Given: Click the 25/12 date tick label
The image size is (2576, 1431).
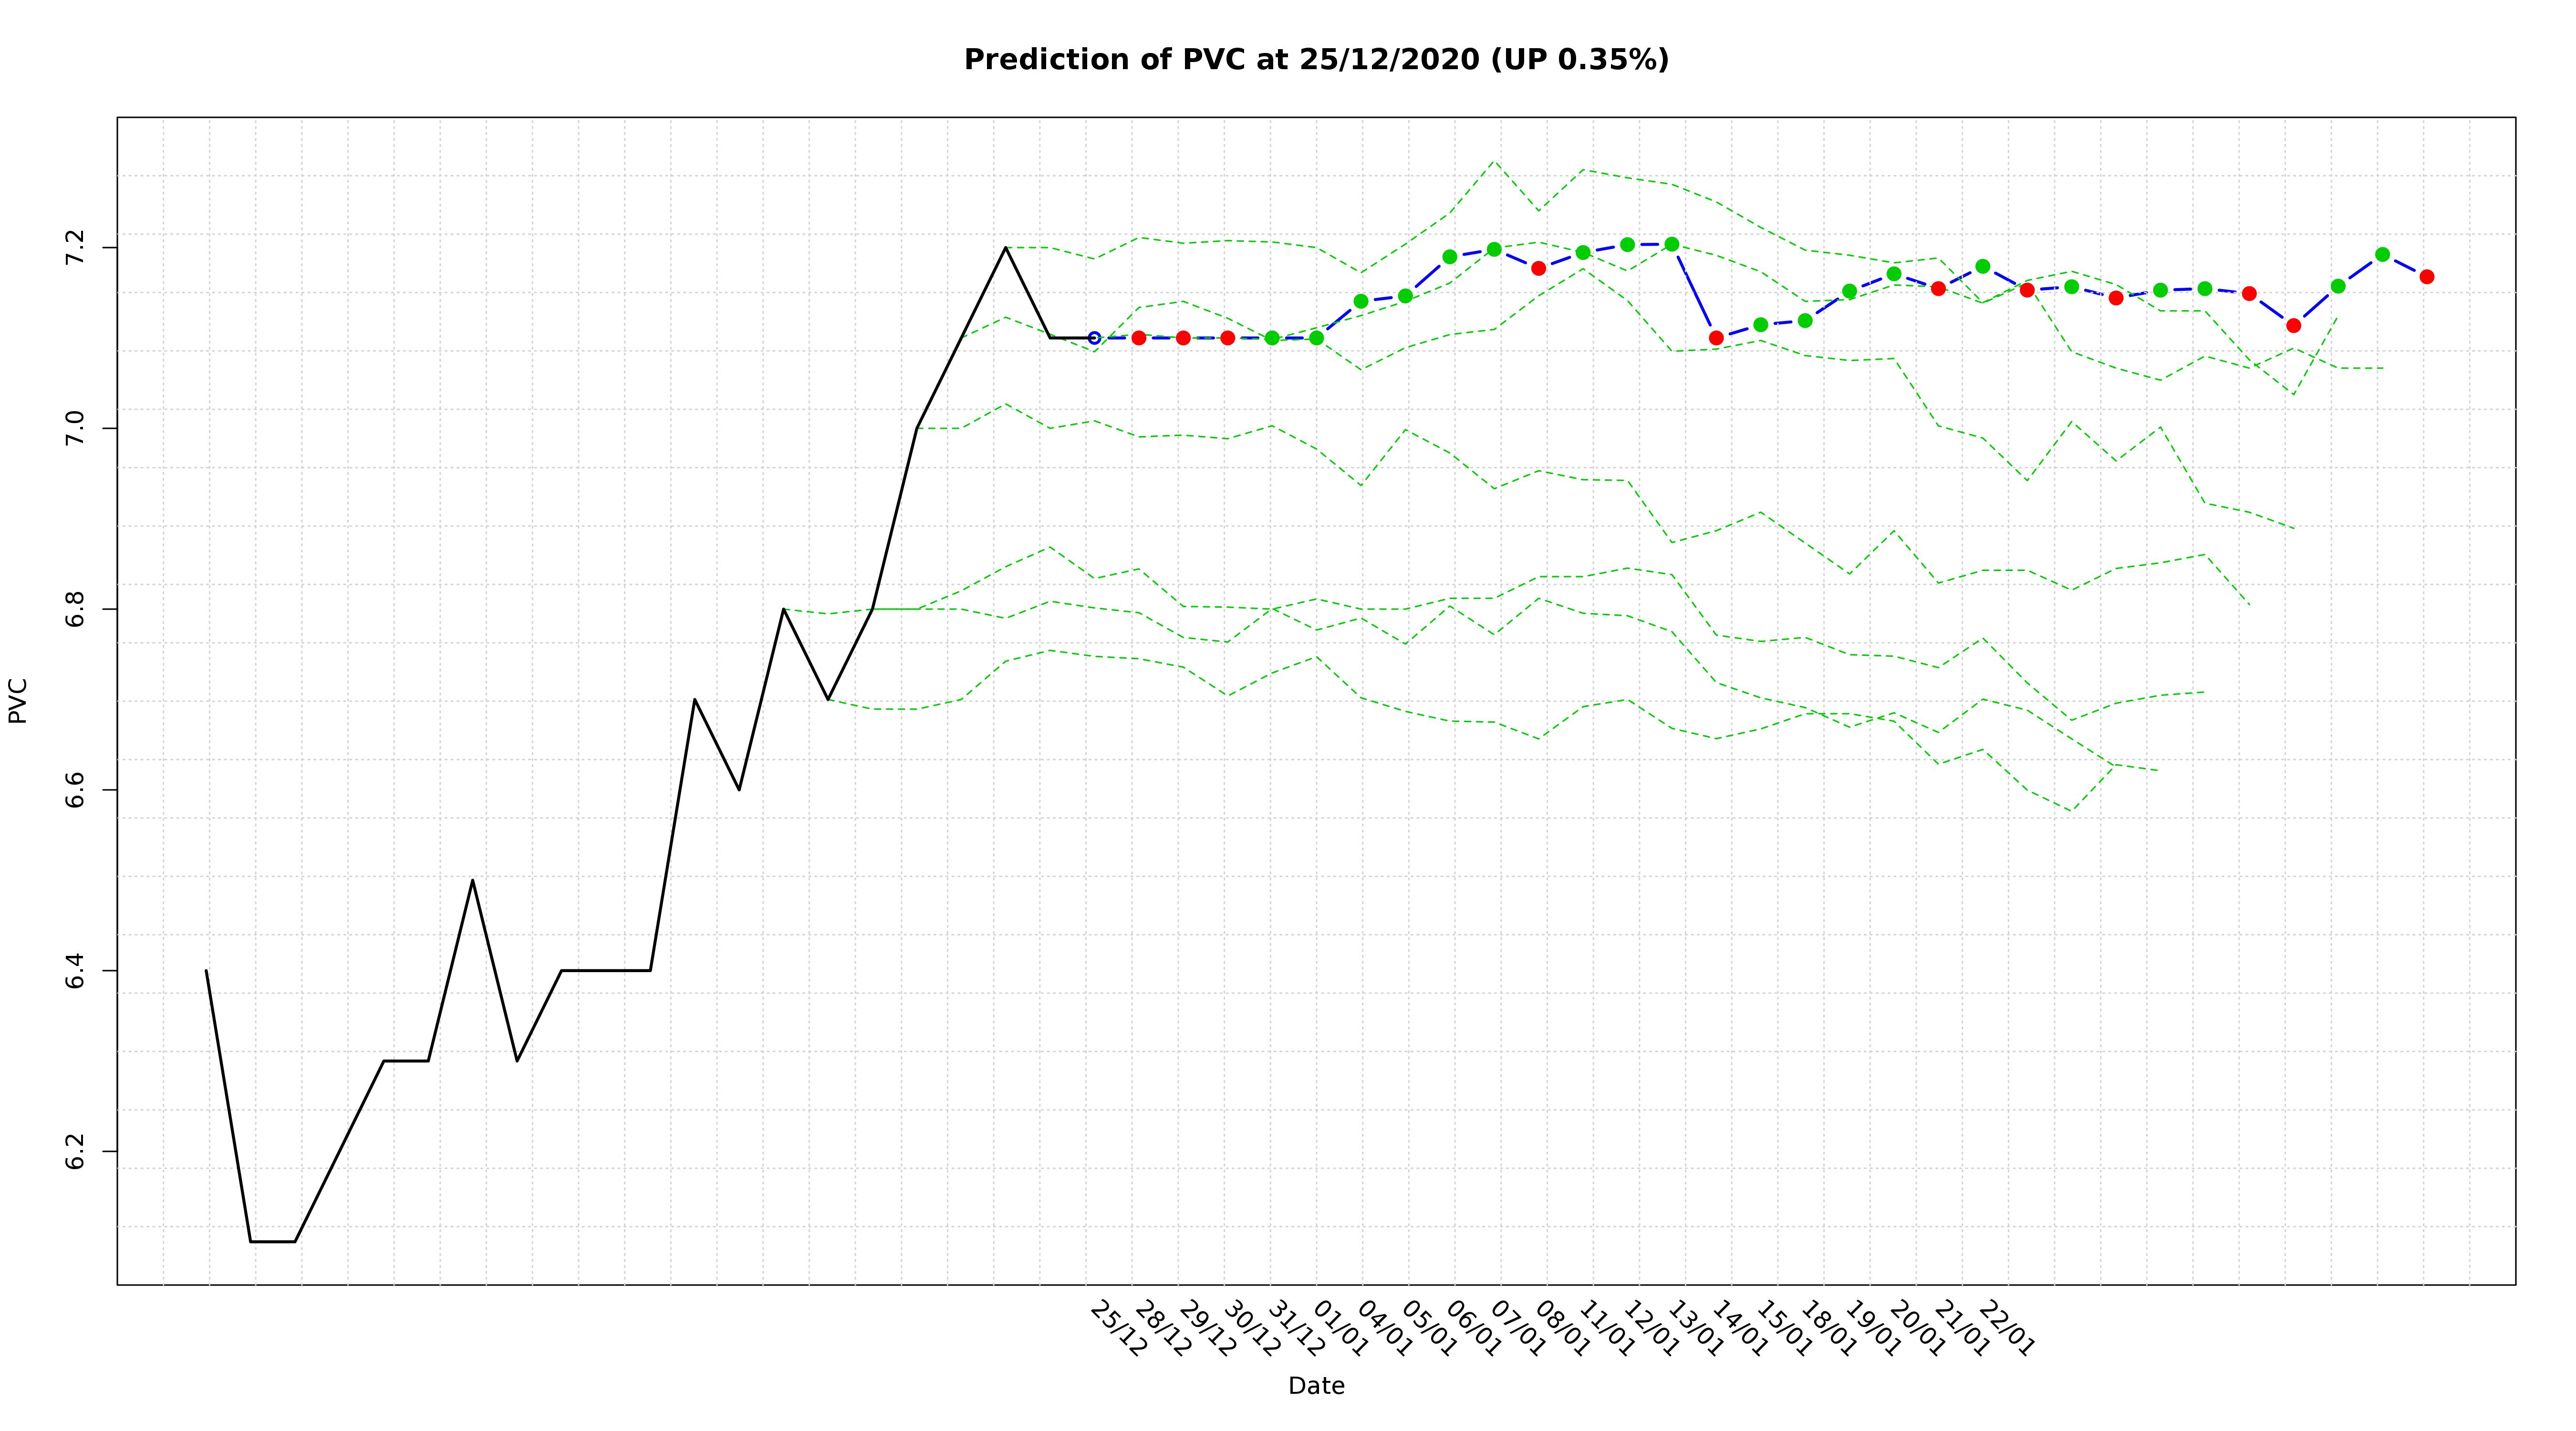Looking at the screenshot, I should (1118, 1329).
